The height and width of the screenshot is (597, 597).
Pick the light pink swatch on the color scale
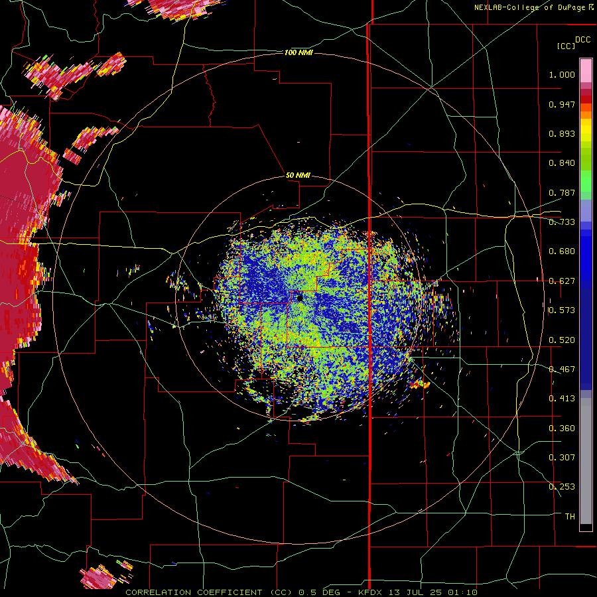pyautogui.click(x=586, y=71)
